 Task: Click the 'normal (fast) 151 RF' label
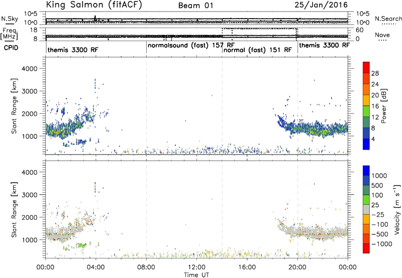[x=258, y=50]
